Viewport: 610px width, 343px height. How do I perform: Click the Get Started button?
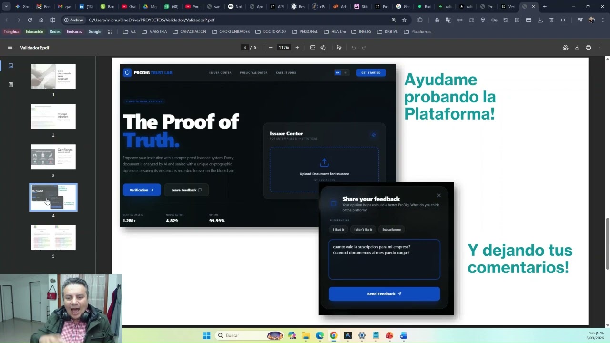(371, 73)
